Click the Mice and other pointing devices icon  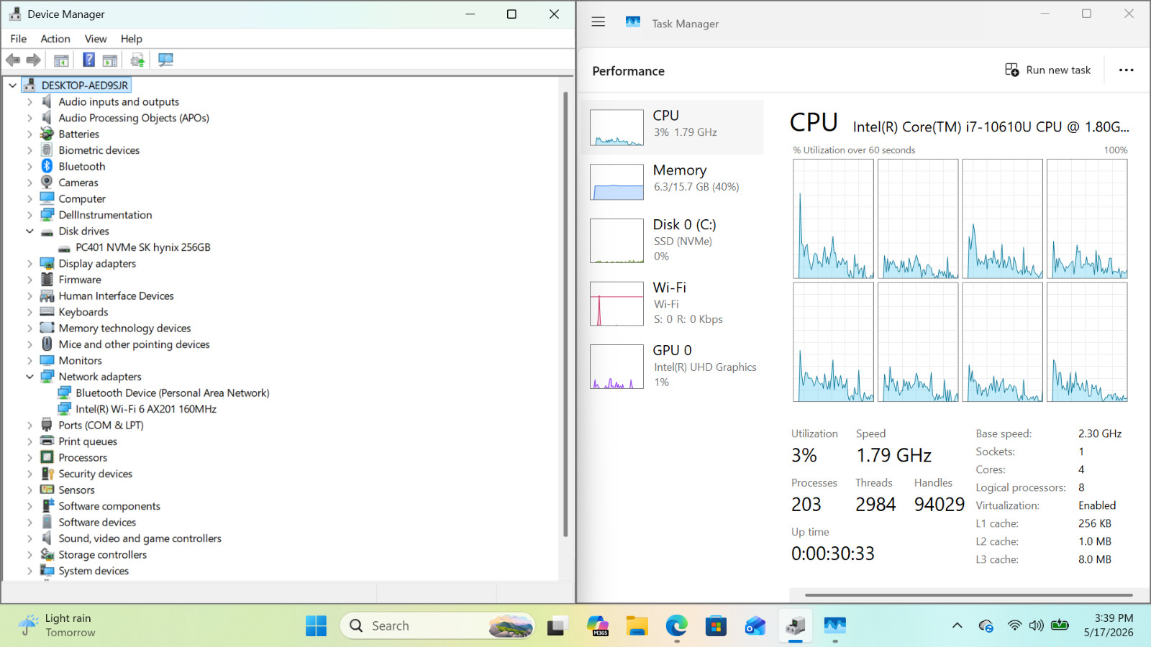click(x=47, y=344)
